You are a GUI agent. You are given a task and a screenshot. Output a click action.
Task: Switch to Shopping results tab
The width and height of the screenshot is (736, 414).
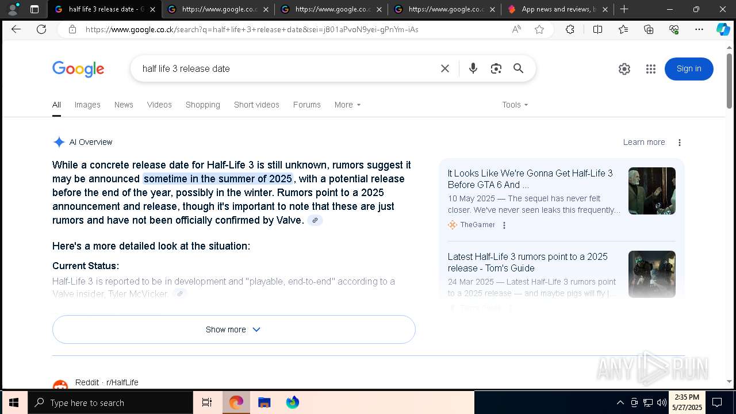pyautogui.click(x=203, y=105)
